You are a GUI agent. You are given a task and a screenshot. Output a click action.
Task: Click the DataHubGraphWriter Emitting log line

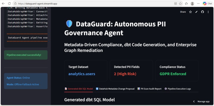coord(27,23)
